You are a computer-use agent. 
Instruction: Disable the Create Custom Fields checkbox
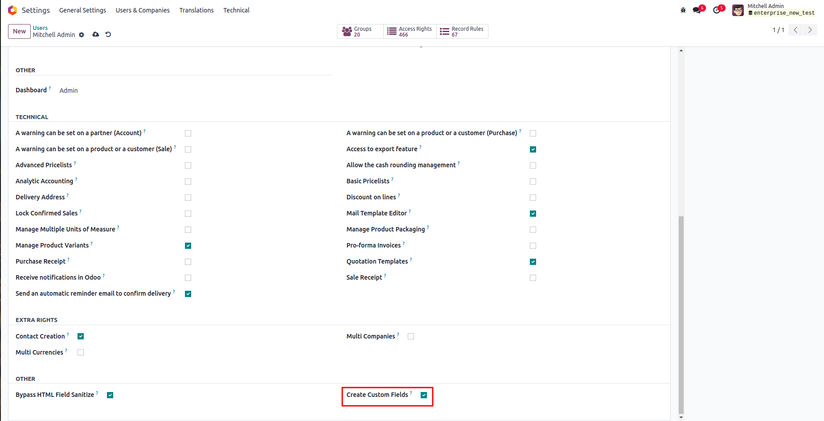pyautogui.click(x=424, y=395)
